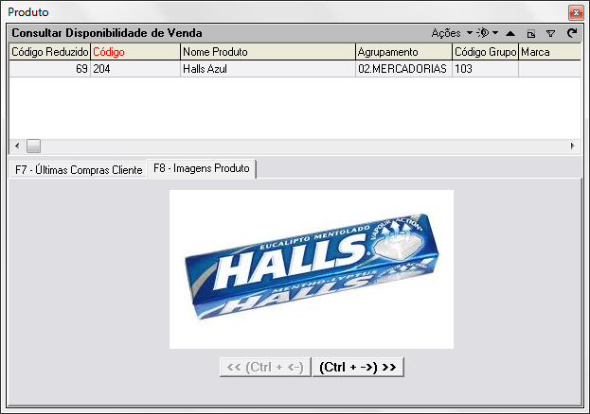Viewport: 590px width, 414px height.
Task: Click the horizontal scrollbar left arrow
Action: pyautogui.click(x=17, y=146)
